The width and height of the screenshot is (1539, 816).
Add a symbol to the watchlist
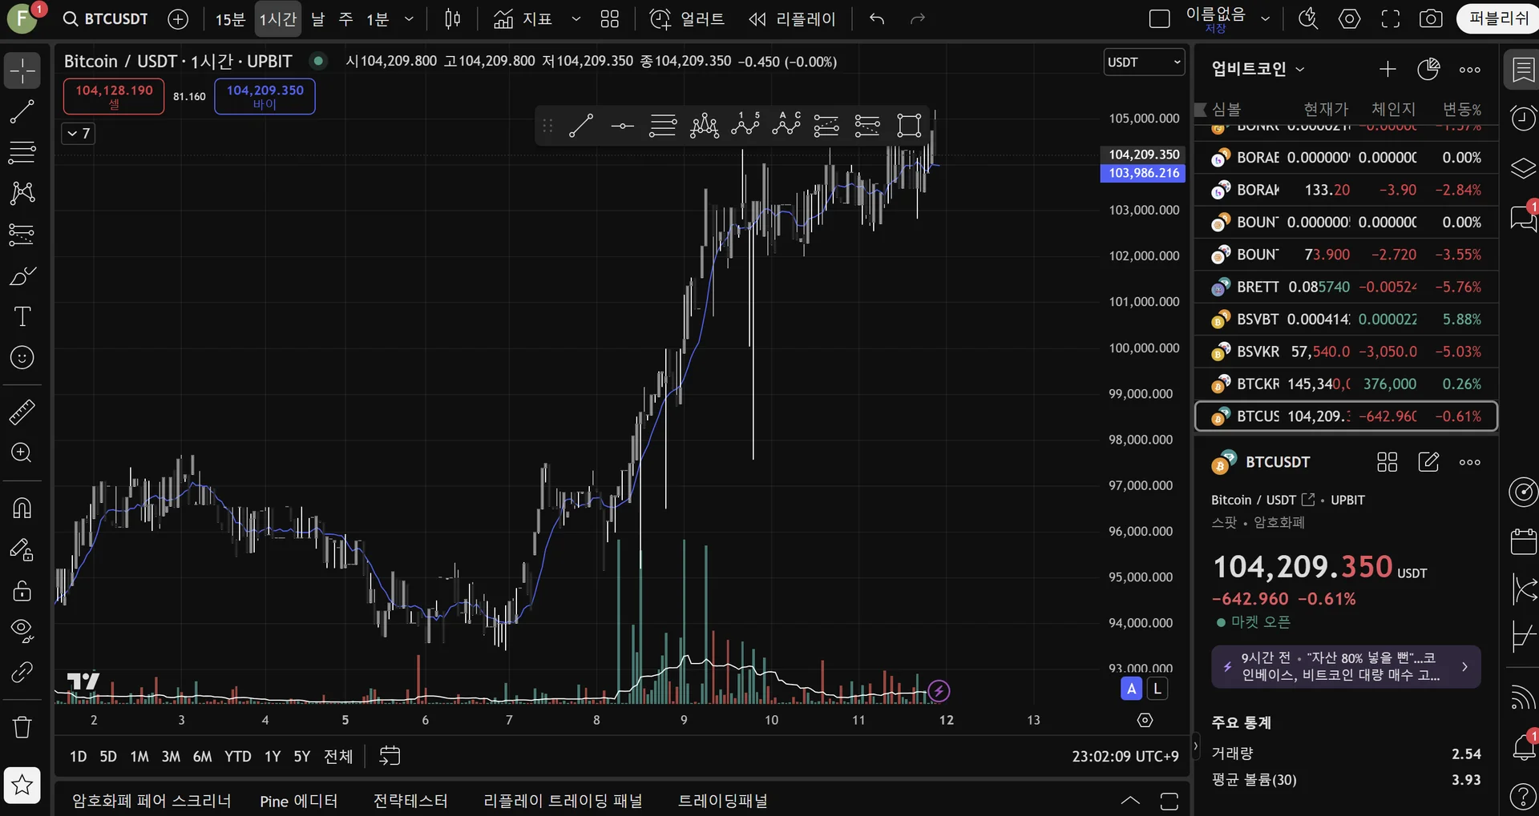point(1388,70)
